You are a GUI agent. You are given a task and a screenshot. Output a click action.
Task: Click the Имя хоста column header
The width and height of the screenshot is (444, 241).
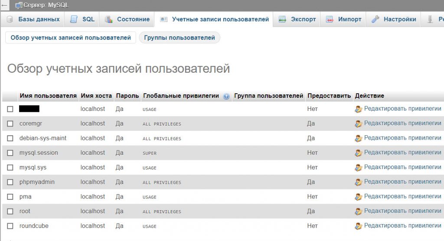96,96
